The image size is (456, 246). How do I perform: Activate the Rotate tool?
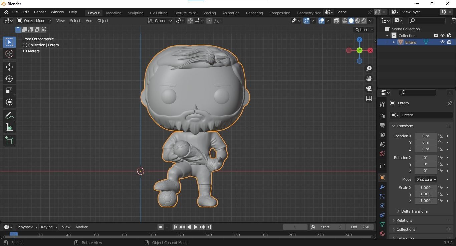pos(9,79)
